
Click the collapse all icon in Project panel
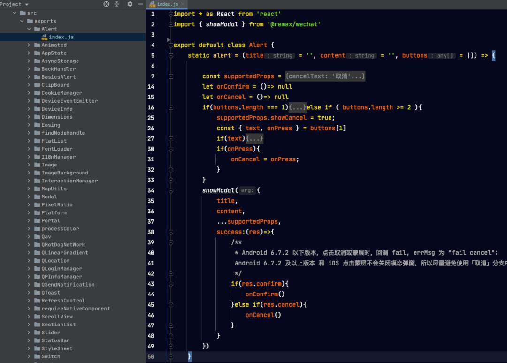[117, 4]
